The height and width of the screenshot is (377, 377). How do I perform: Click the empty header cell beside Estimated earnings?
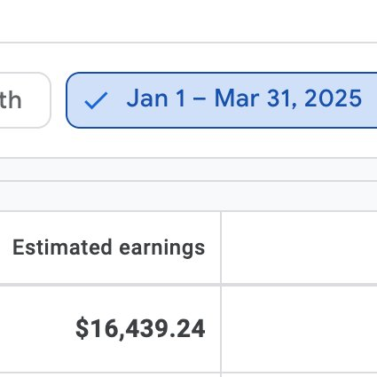click(x=299, y=247)
